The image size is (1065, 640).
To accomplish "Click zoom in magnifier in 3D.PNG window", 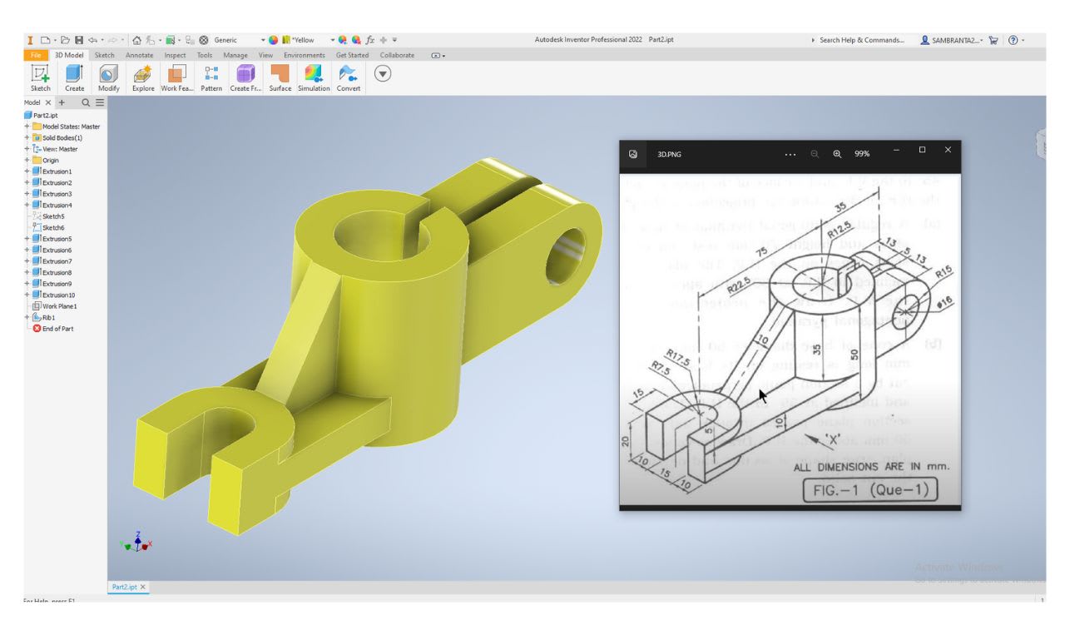I will (836, 154).
